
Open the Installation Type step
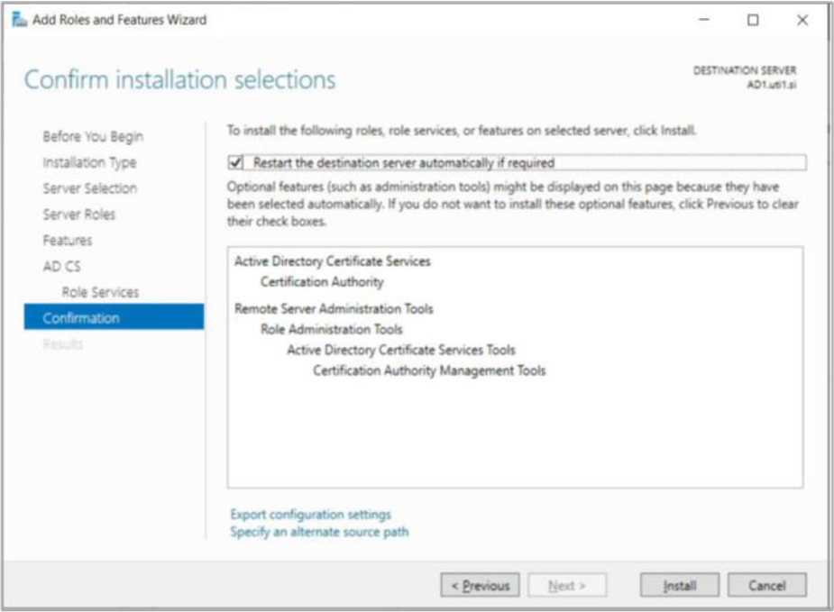(89, 163)
